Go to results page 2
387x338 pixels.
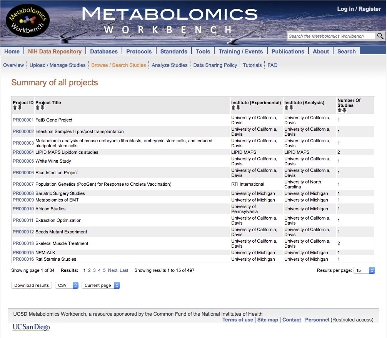[x=89, y=270]
